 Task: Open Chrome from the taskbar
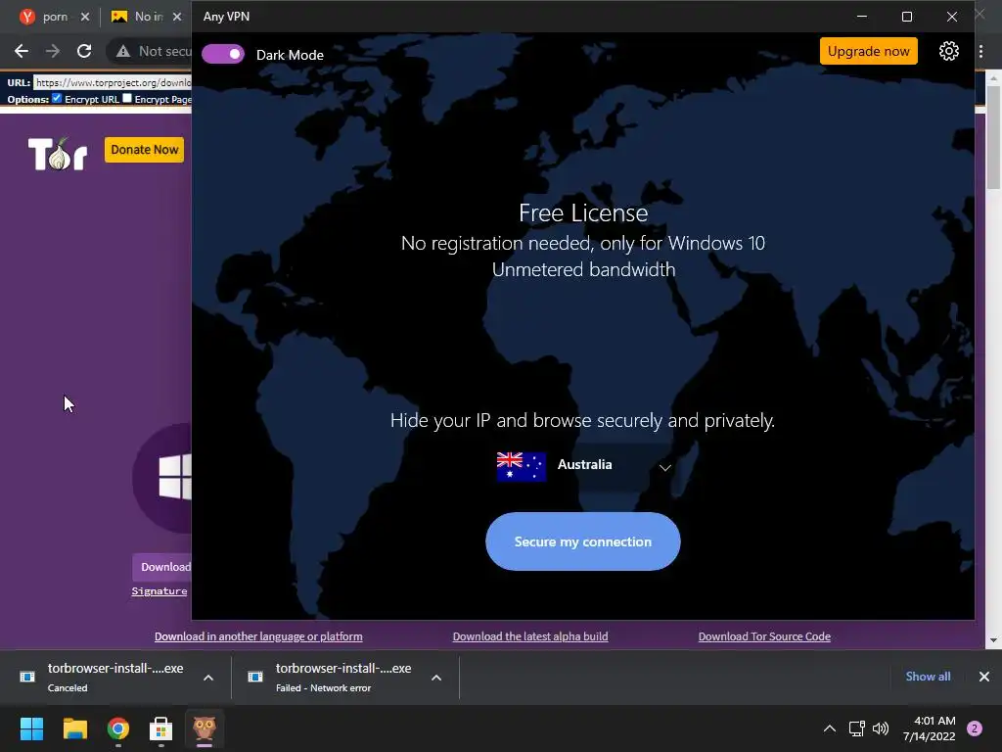(x=118, y=728)
